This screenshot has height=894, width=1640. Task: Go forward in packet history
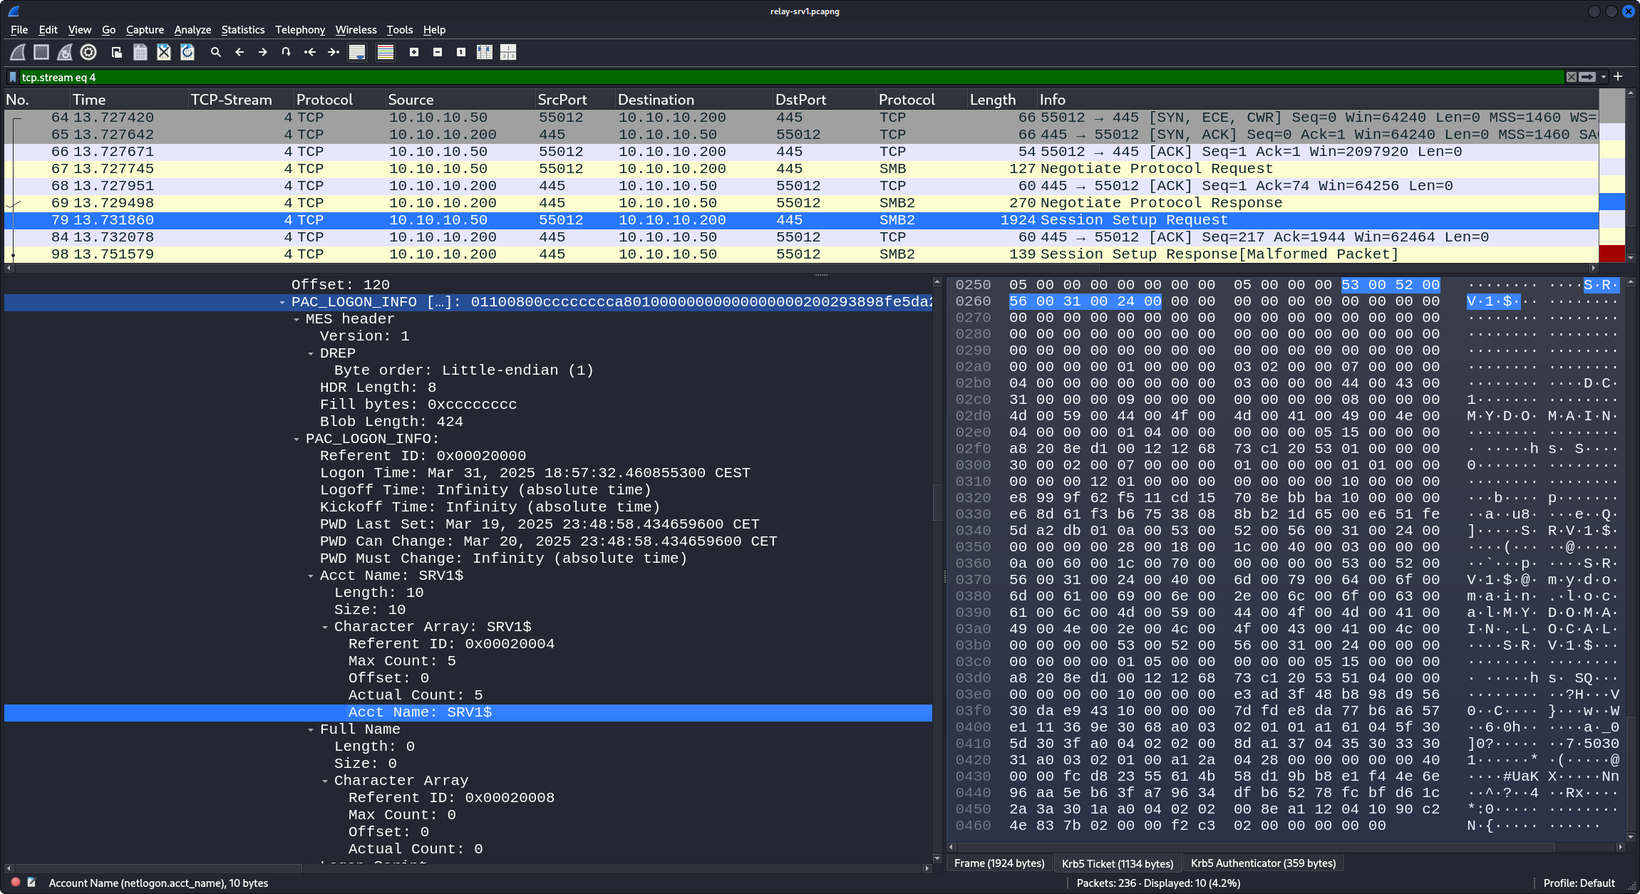(x=263, y=52)
